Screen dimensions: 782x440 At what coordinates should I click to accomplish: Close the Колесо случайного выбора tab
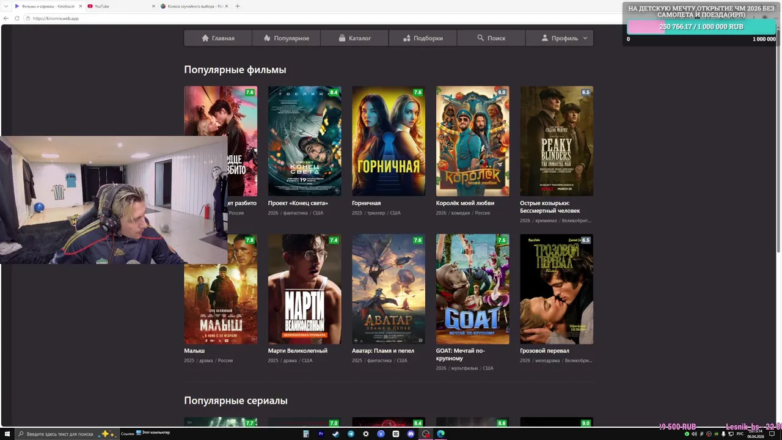click(x=228, y=6)
